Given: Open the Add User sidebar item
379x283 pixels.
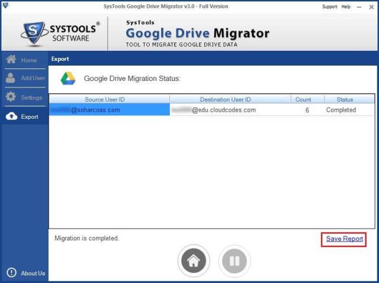Looking at the screenshot, I should (x=25, y=78).
